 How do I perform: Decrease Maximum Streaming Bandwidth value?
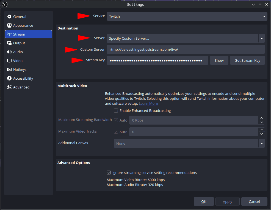click(x=261, y=122)
